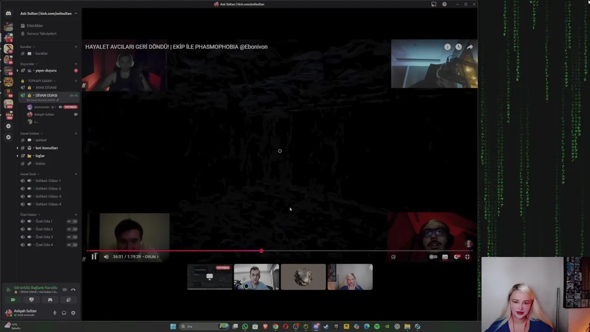Open the explore servers compass icon

pyautogui.click(x=8, y=137)
